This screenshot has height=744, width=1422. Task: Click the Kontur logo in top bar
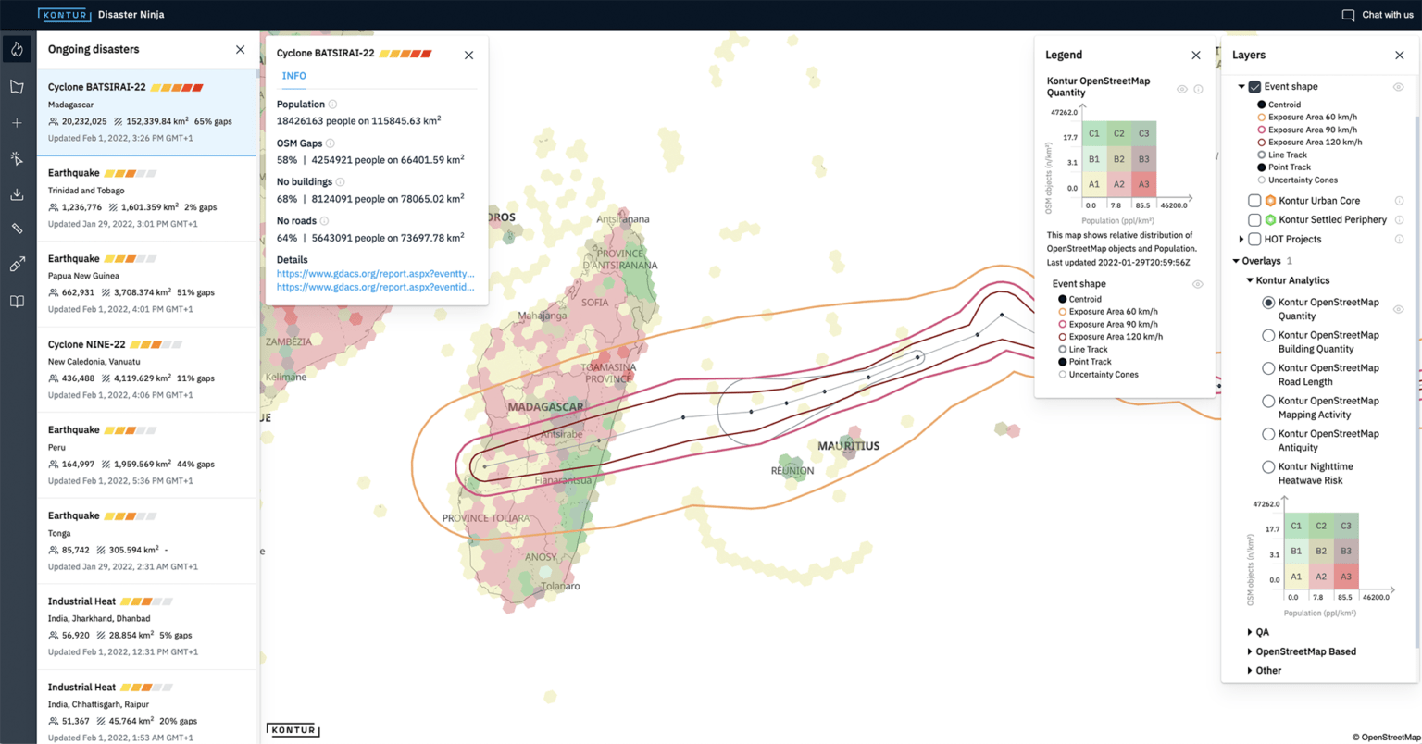tap(64, 14)
